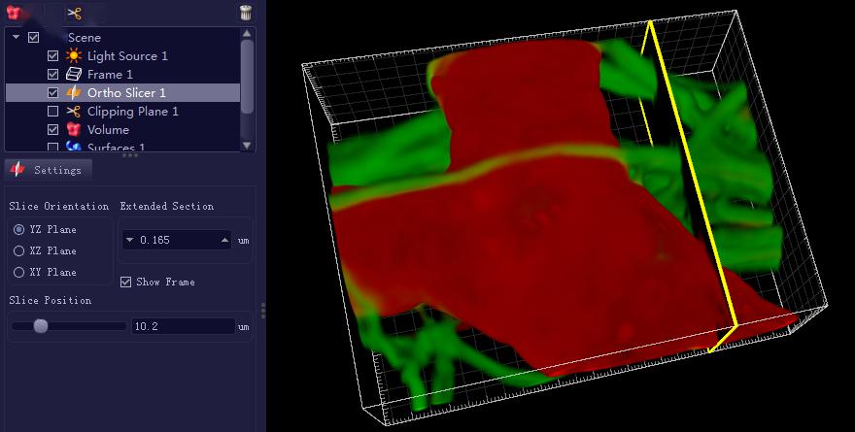This screenshot has height=432, width=855.
Task: Click vertical splitter handle beside 3D view
Action: point(263,310)
